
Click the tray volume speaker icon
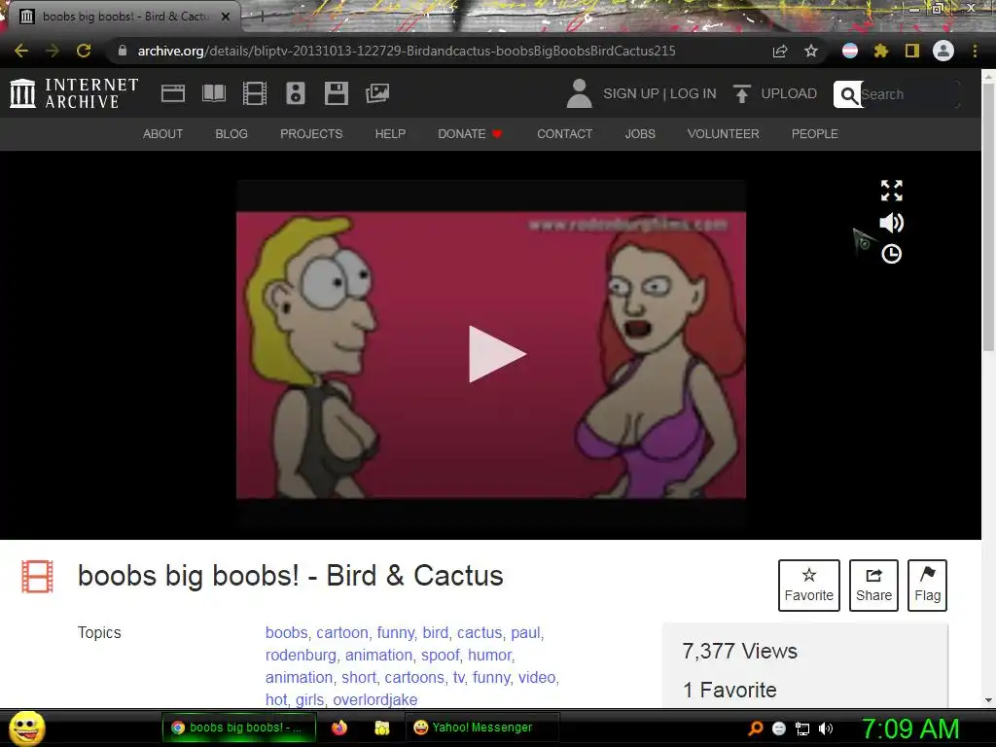click(826, 728)
